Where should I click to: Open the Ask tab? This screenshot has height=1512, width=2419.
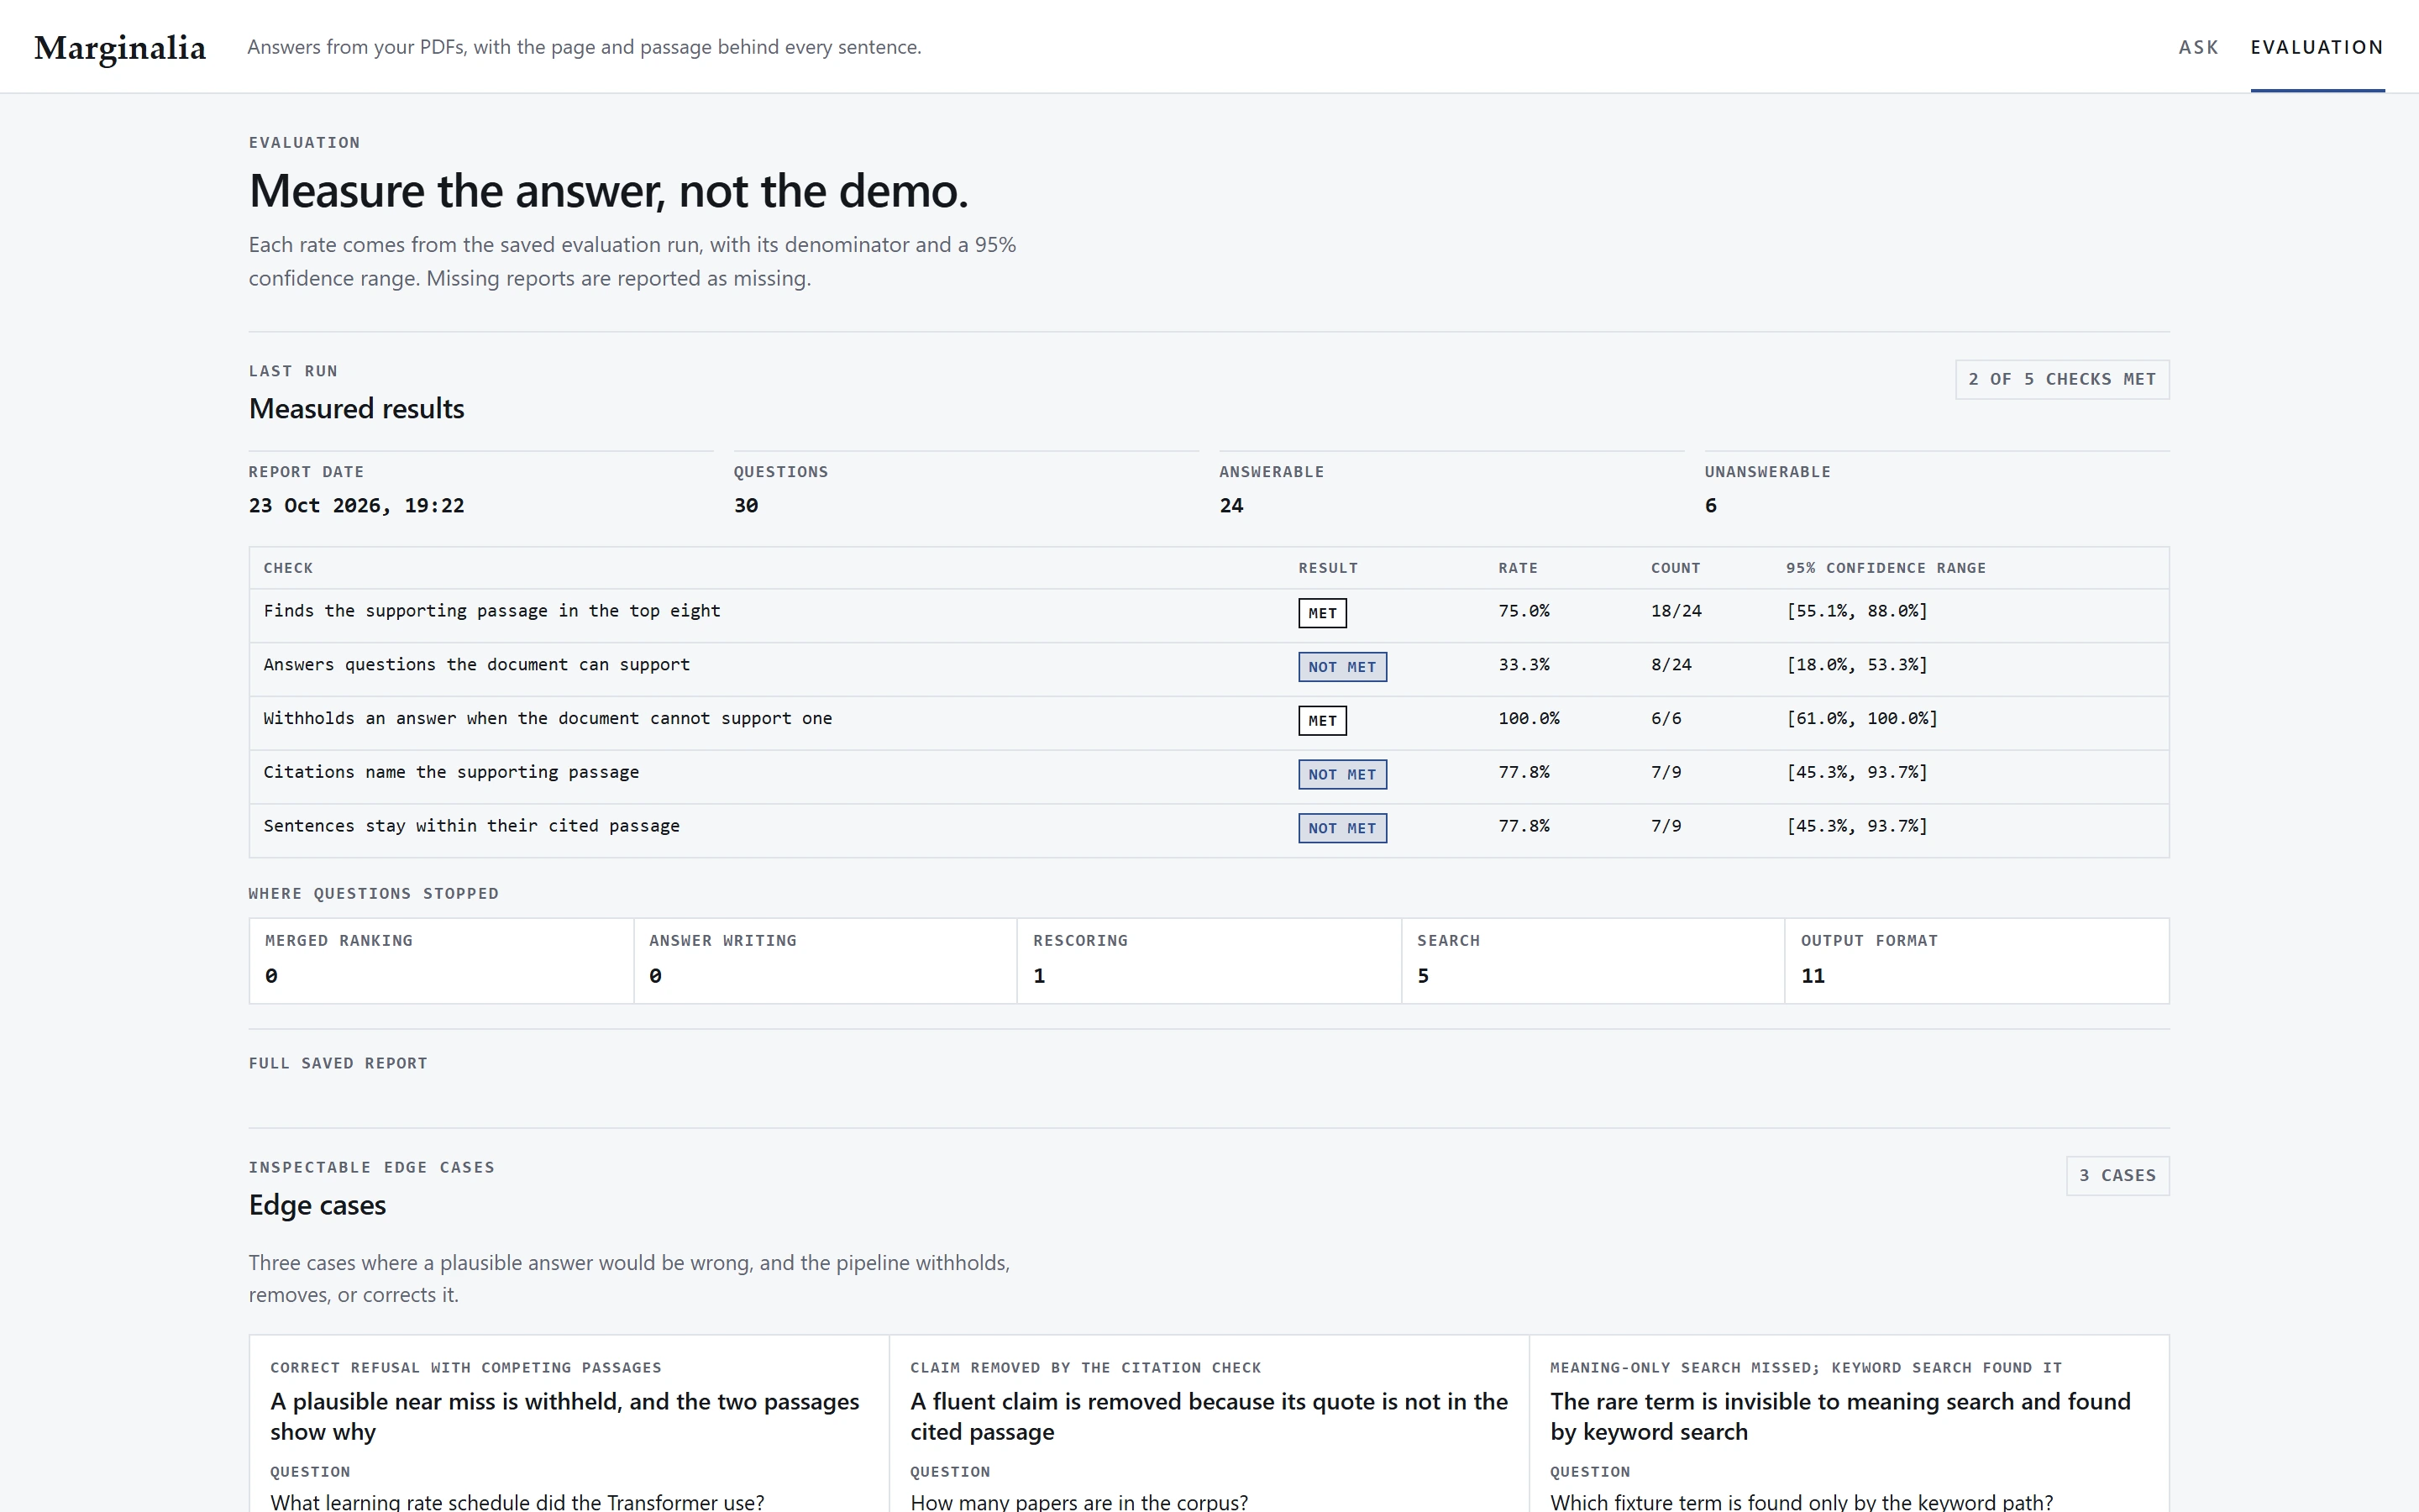click(x=2198, y=47)
